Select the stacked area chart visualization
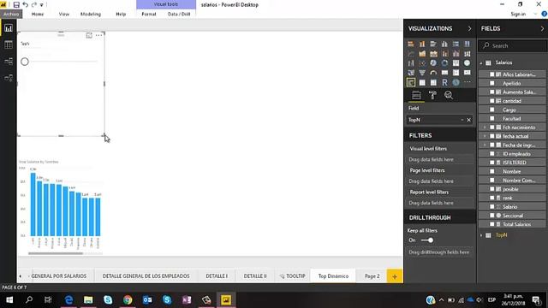The image size is (548, 308). pyautogui.click(x=433, y=54)
